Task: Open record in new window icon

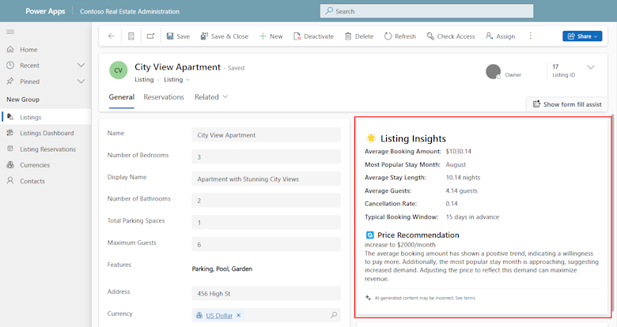Action: [x=151, y=36]
